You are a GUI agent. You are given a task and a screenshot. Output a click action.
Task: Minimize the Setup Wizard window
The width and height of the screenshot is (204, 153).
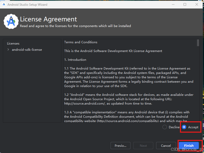[173, 4]
